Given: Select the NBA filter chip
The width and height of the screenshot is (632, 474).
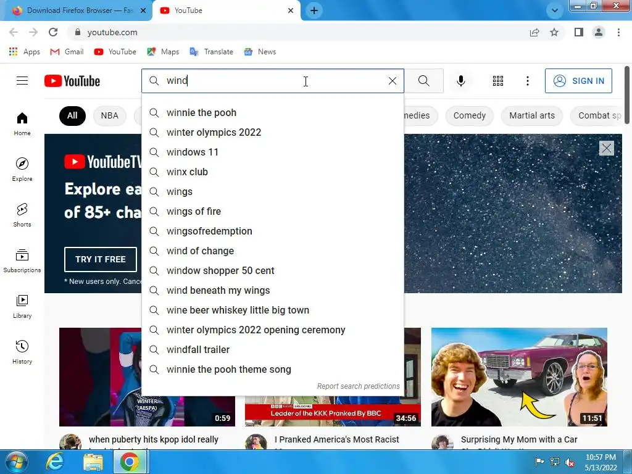Looking at the screenshot, I should tap(110, 115).
